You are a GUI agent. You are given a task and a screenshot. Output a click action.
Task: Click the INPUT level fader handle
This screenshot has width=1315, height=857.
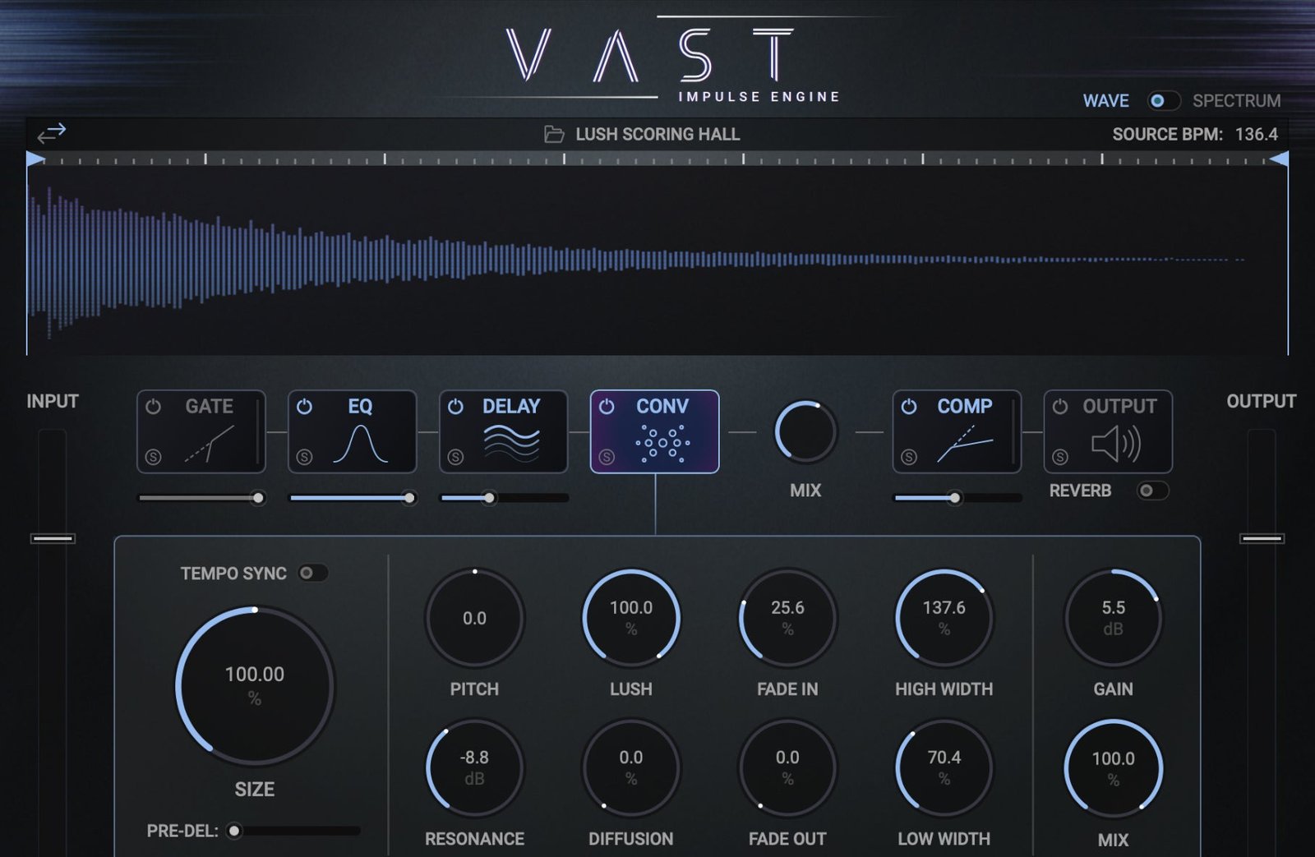tap(53, 538)
